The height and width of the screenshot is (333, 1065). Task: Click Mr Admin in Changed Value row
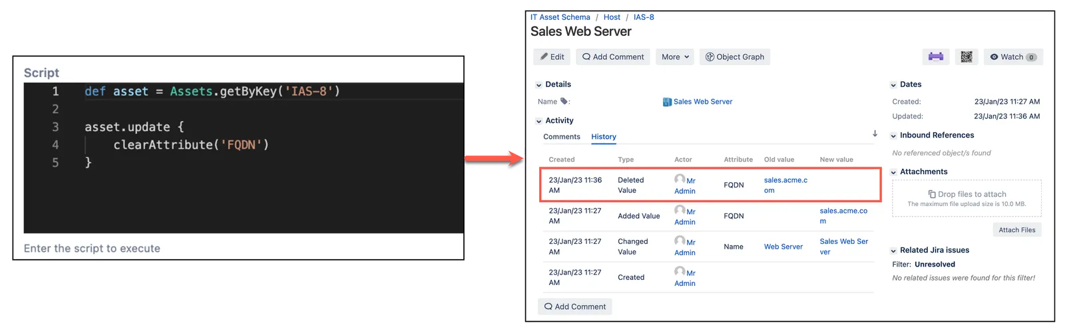[685, 247]
